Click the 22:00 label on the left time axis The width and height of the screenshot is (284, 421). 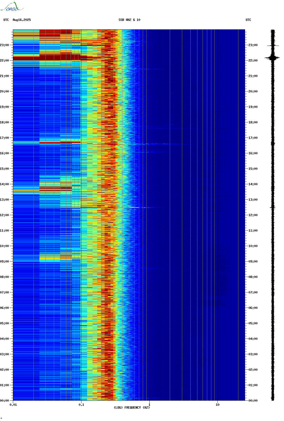point(4,61)
